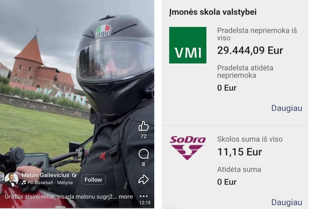Select the 11,15 Eur SoDra debt amount
Screen dimensions: 314x209
pyautogui.click(x=240, y=152)
